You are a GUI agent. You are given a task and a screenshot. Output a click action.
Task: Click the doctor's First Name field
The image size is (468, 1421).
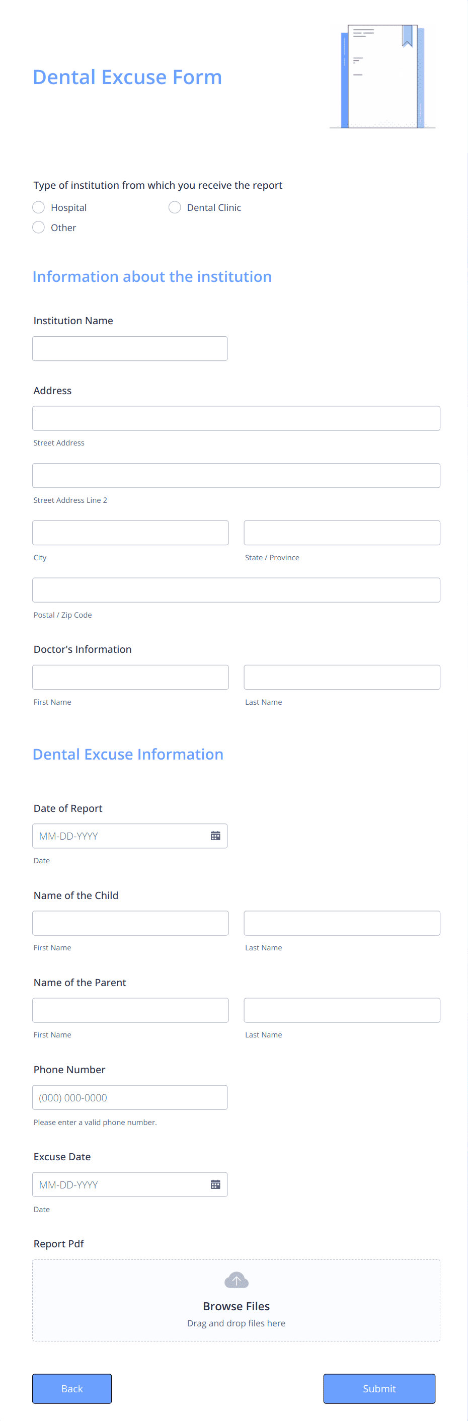point(130,677)
